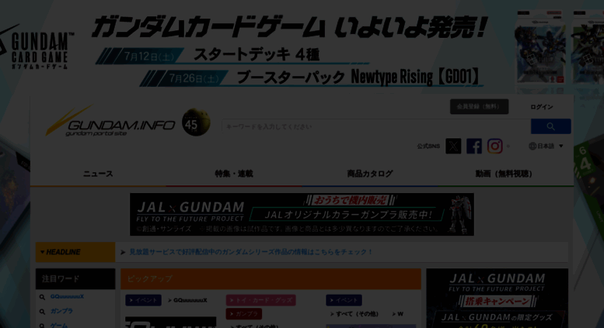Open the 動画（無料視聴） navigation tab

(504, 174)
